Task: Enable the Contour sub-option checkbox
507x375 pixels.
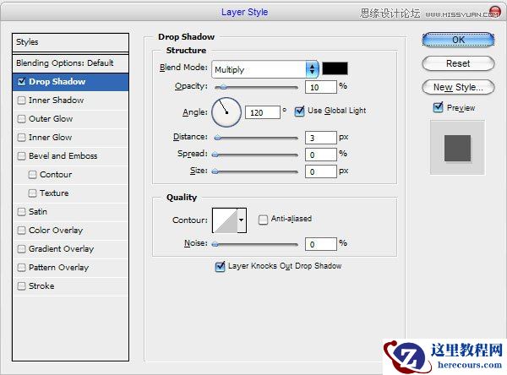Action: click(x=32, y=175)
